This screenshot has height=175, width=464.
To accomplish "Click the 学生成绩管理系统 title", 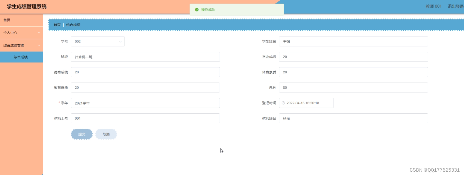I will coord(27,7).
